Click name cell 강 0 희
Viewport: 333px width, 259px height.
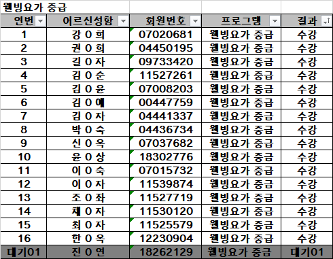(88, 35)
